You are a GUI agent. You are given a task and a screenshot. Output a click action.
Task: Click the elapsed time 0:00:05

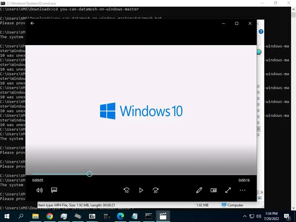click(38, 180)
